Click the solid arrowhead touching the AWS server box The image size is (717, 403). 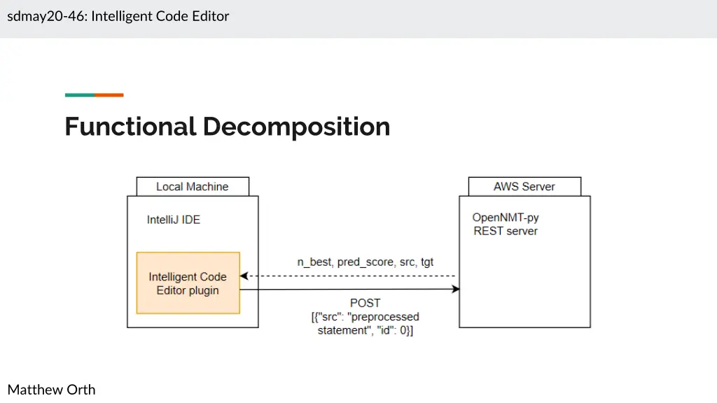point(455,290)
